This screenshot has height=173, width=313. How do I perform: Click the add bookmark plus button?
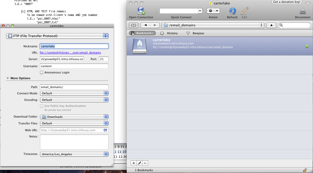134,163
